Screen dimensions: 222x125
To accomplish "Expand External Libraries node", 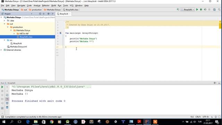I will click(1, 50).
